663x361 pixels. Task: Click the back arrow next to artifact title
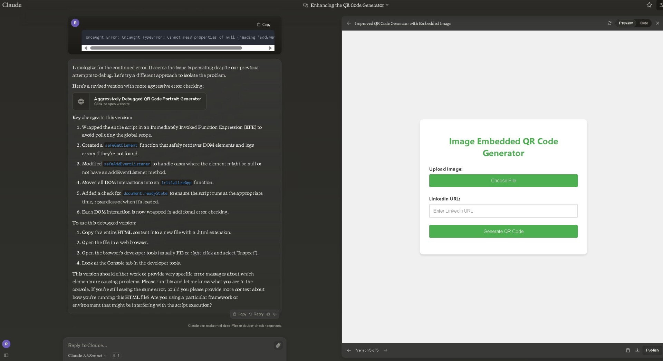[x=348, y=23]
